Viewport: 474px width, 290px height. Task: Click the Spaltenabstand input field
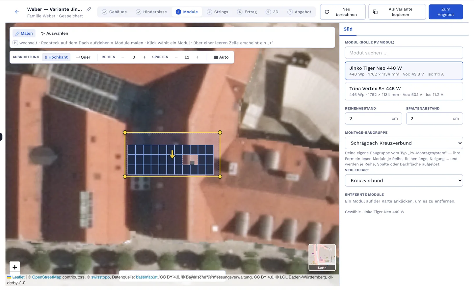click(434, 119)
